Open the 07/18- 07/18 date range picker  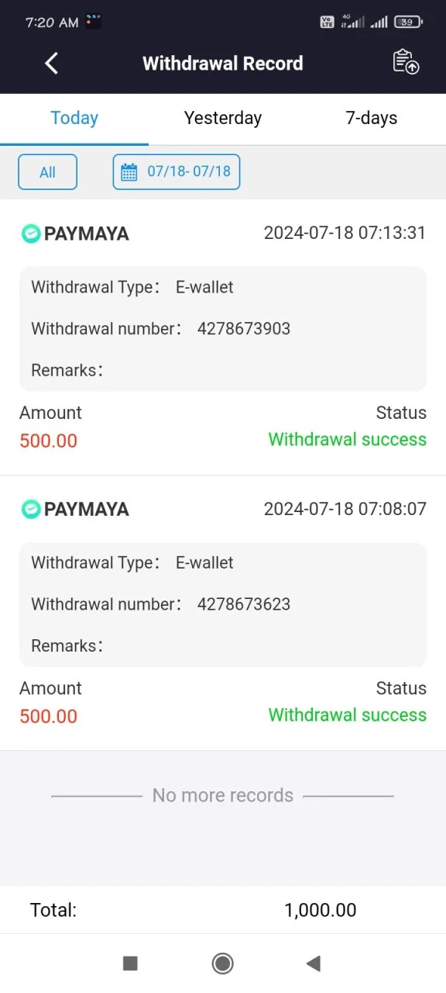click(x=177, y=172)
